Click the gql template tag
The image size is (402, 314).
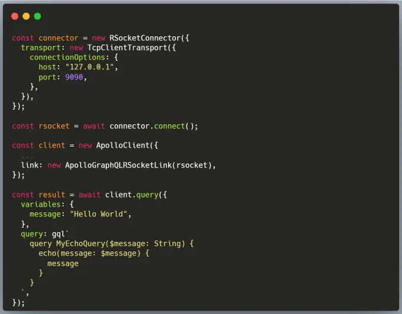click(59, 234)
